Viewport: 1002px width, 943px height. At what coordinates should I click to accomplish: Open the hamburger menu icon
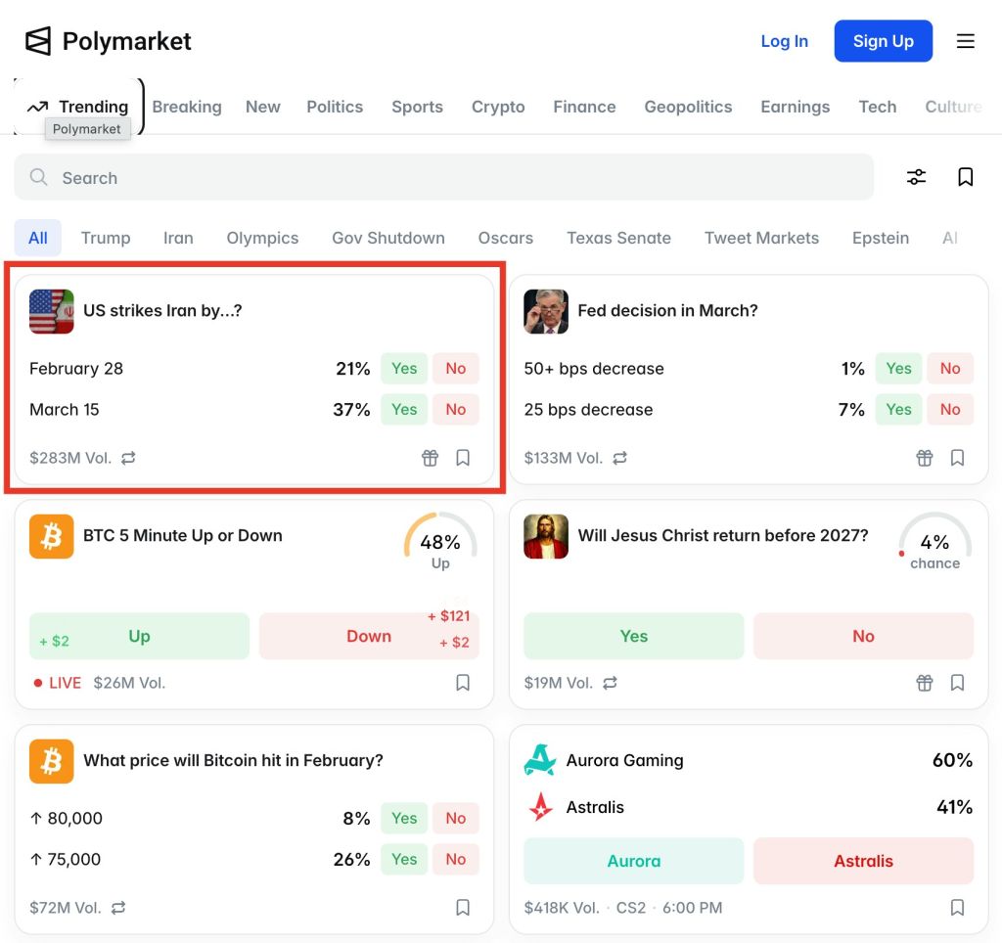point(965,41)
